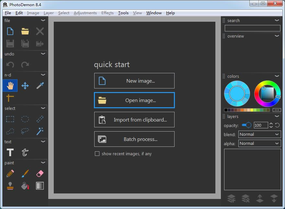Click the Batch process button

[134, 139]
